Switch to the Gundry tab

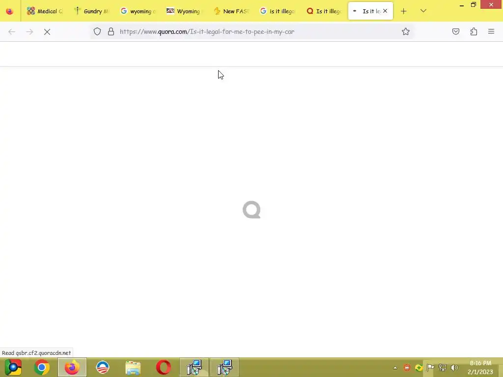[92, 11]
